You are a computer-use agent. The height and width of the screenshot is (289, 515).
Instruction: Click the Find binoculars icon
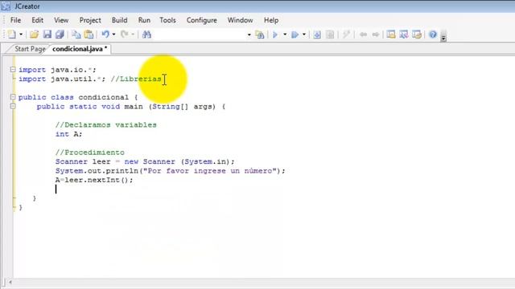click(146, 34)
